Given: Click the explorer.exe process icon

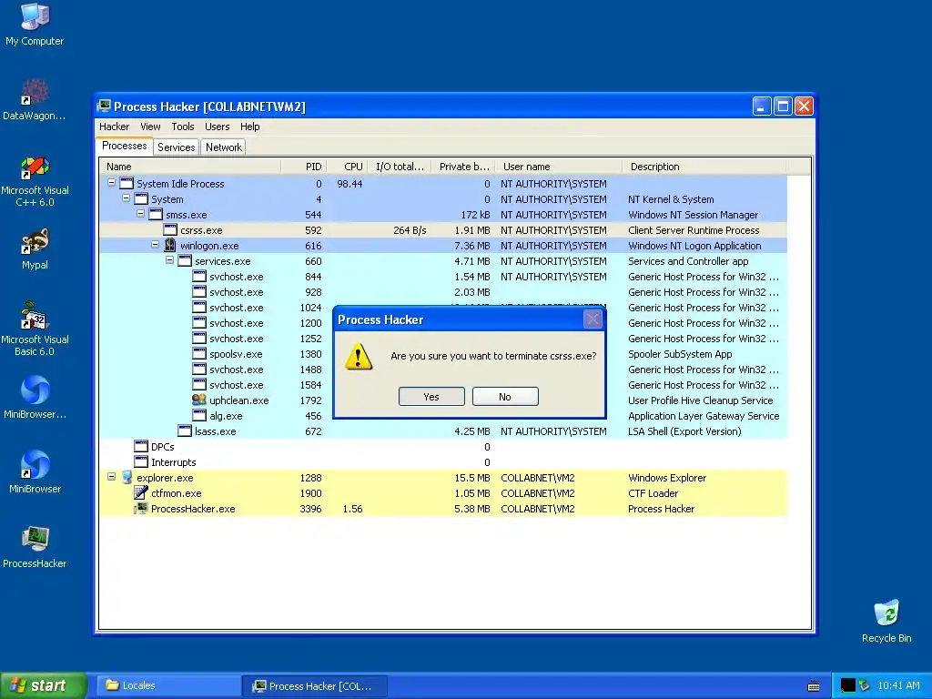Looking at the screenshot, I should [127, 477].
